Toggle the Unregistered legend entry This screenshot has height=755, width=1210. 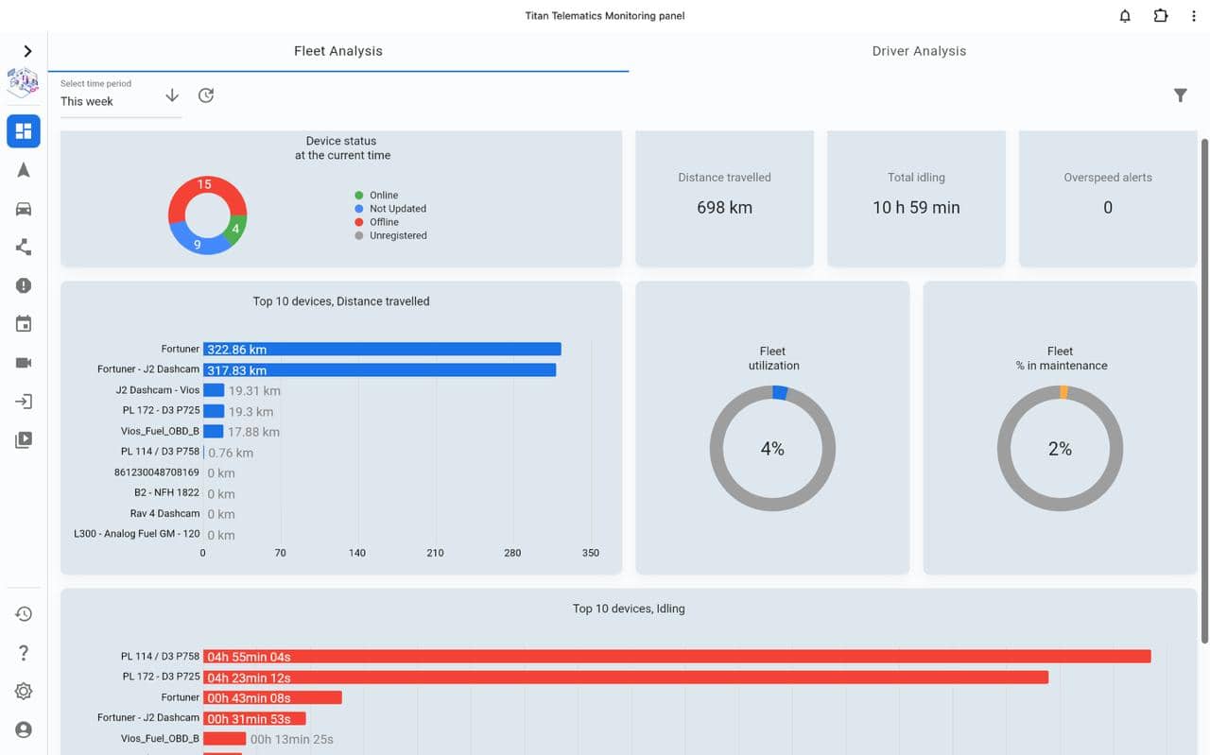(x=390, y=235)
